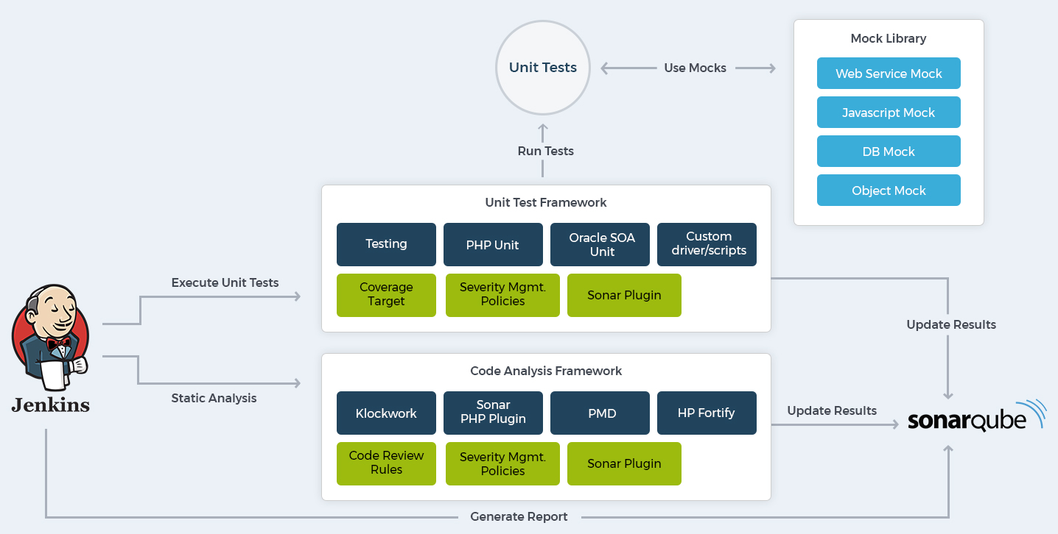Click the Oracle SOA Unit block

pyautogui.click(x=600, y=244)
